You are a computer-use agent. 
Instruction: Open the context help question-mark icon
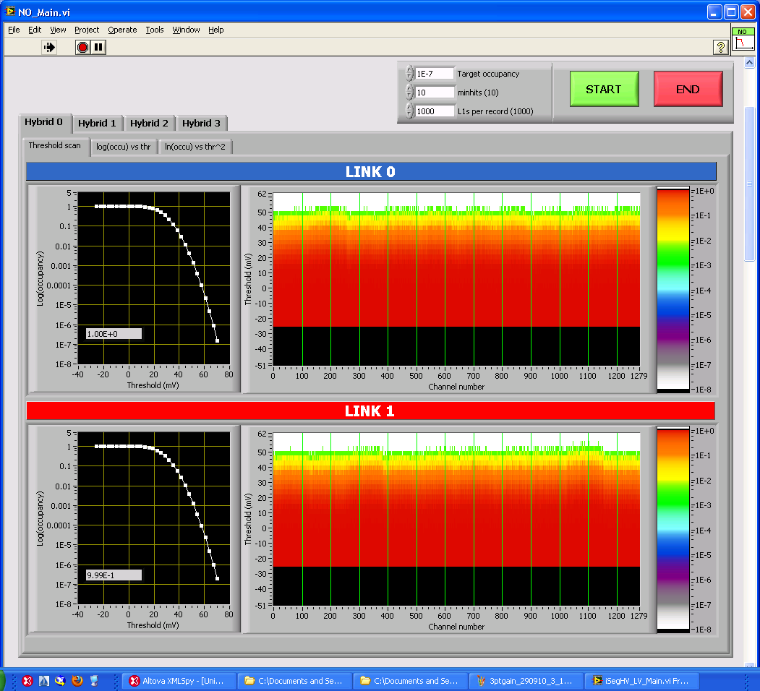coord(720,47)
